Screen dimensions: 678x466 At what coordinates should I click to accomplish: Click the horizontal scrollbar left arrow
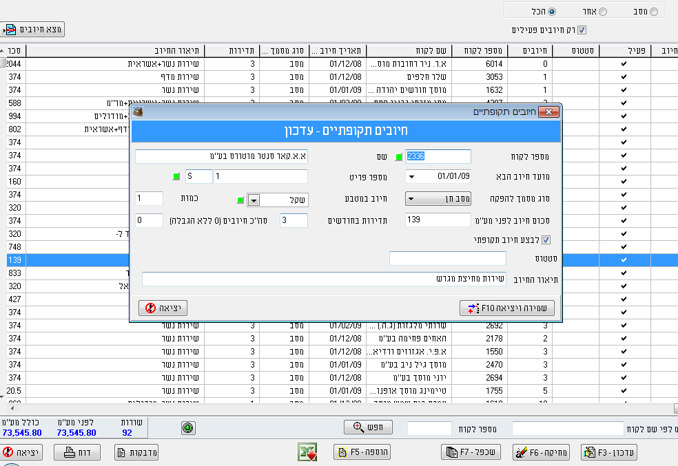pyautogui.click(x=12, y=408)
